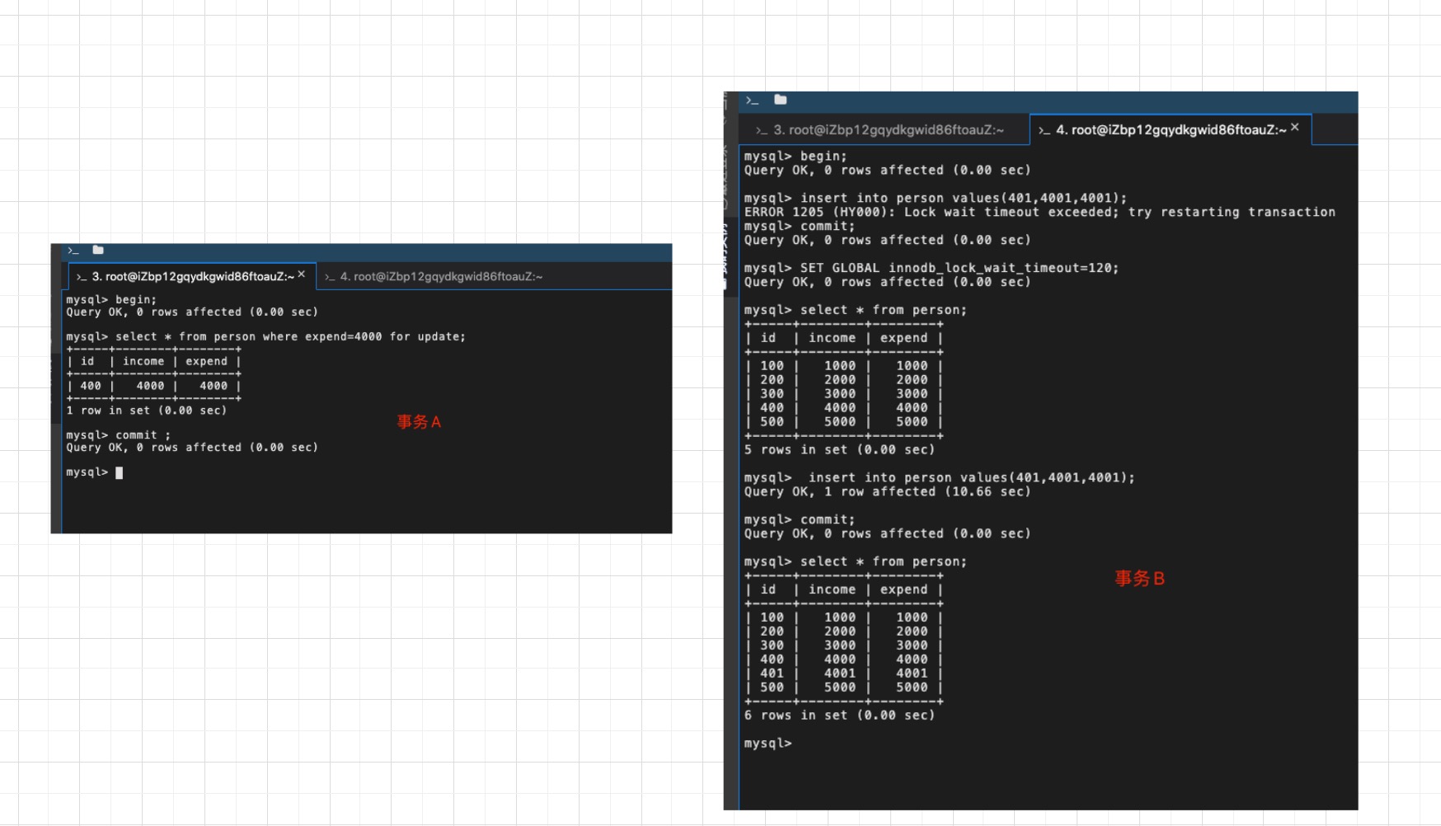Select tab 4 in right terminal window

pyautogui.click(x=1170, y=129)
